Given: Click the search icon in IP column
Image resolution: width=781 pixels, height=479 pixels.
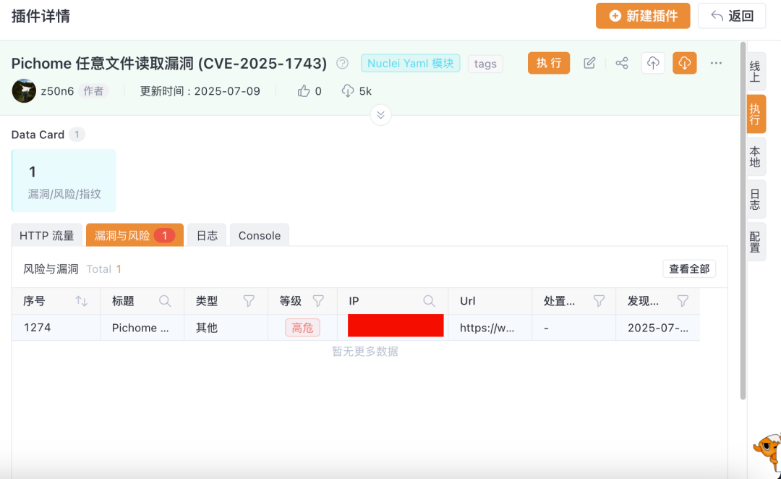Looking at the screenshot, I should point(430,301).
